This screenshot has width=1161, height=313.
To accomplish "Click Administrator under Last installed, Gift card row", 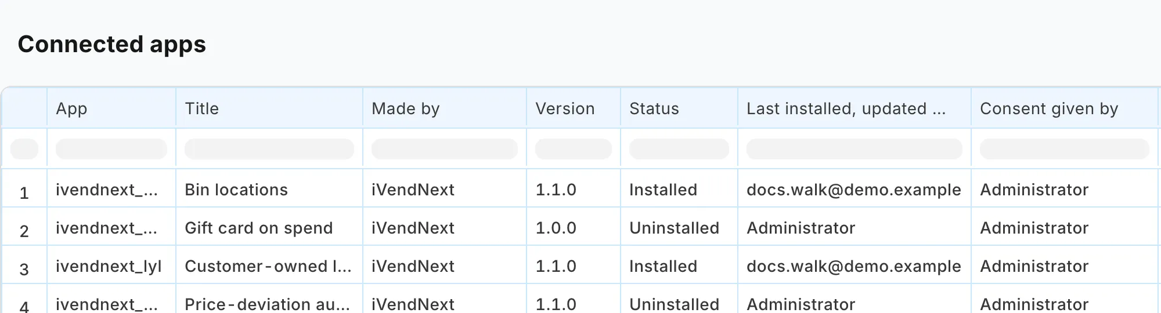I will [x=854, y=228].
